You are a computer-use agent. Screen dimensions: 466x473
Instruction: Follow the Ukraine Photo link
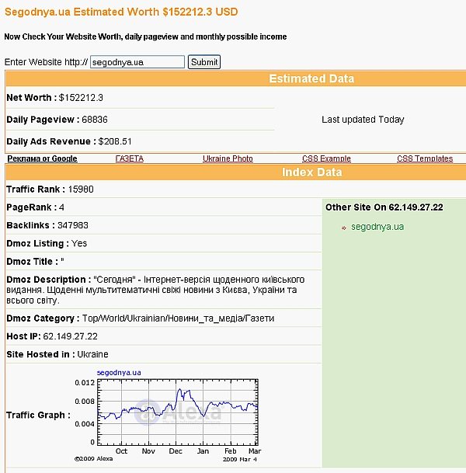pyautogui.click(x=228, y=158)
